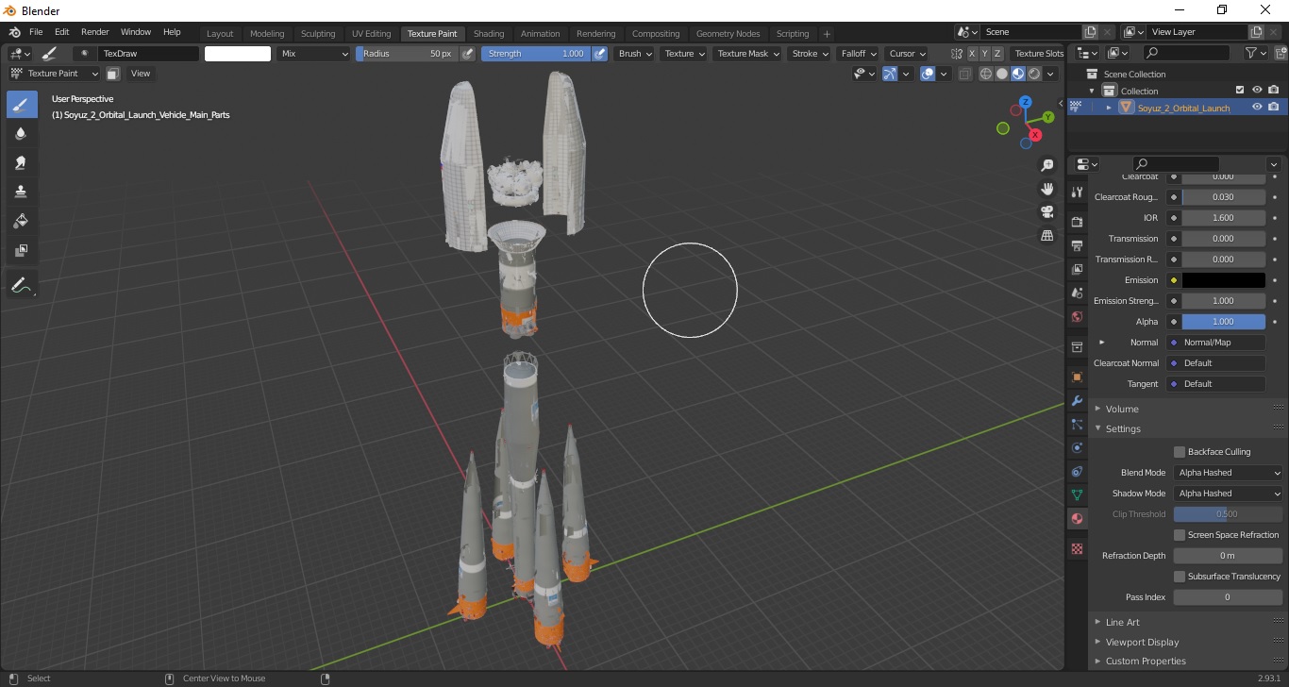Toggle Z symmetry mirror button
This screenshot has height=687, width=1289.
997,54
